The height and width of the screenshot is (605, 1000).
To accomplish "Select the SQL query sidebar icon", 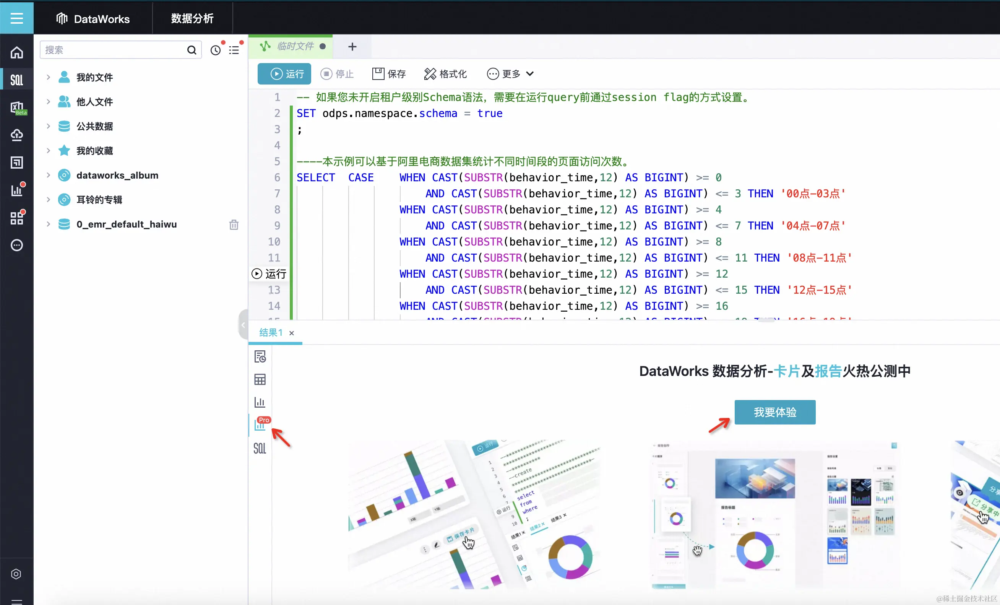I will (x=17, y=80).
